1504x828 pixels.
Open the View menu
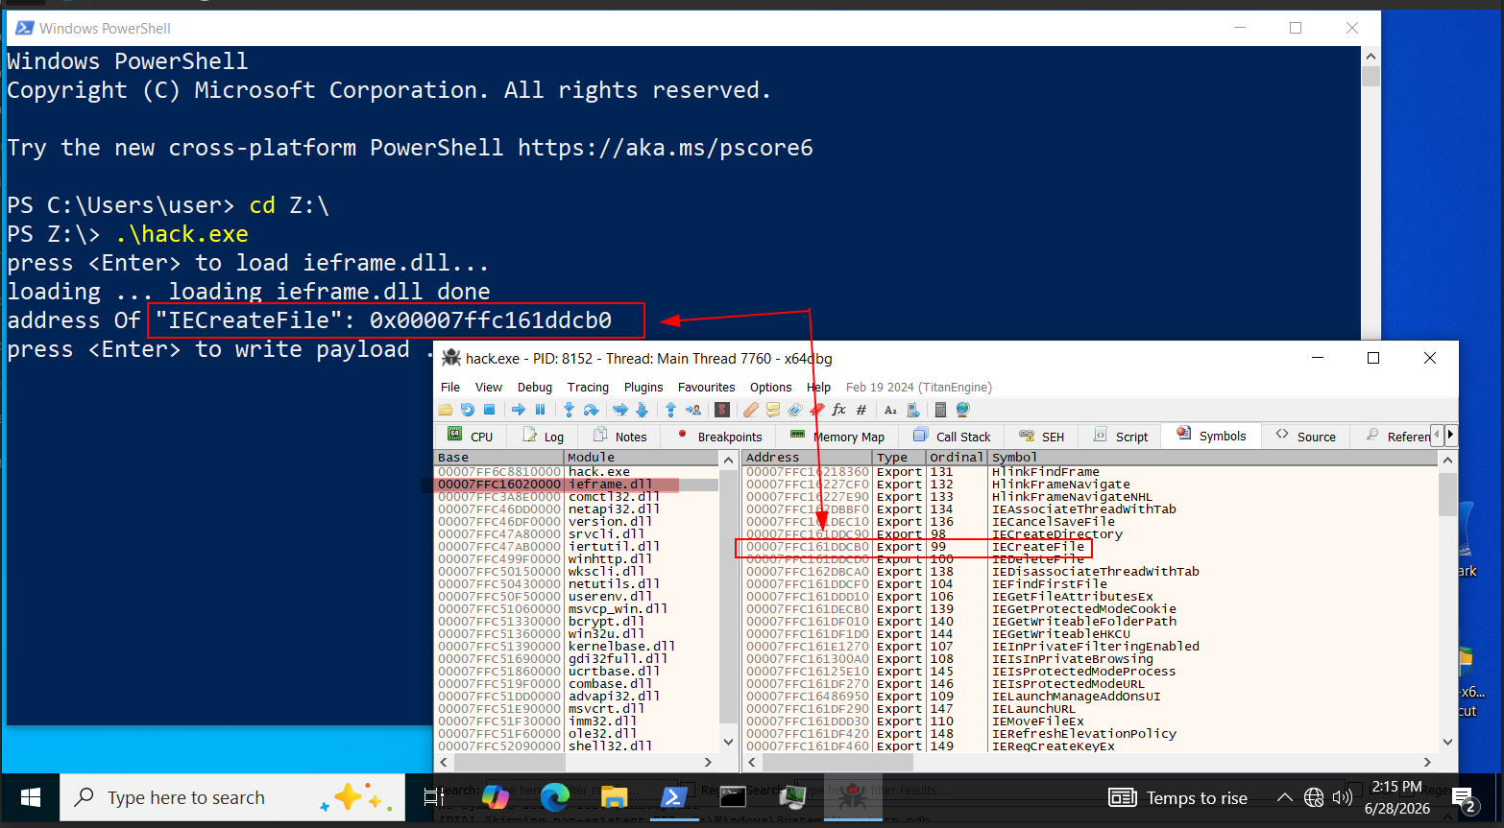[x=489, y=387]
